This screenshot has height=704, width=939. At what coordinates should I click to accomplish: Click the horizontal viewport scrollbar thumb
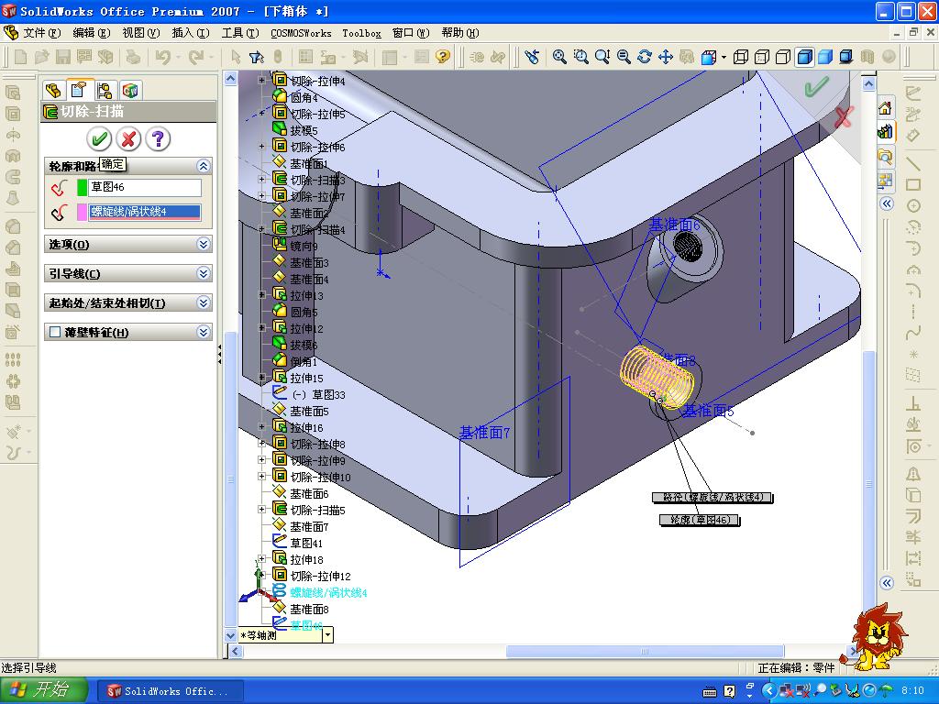pos(645,652)
